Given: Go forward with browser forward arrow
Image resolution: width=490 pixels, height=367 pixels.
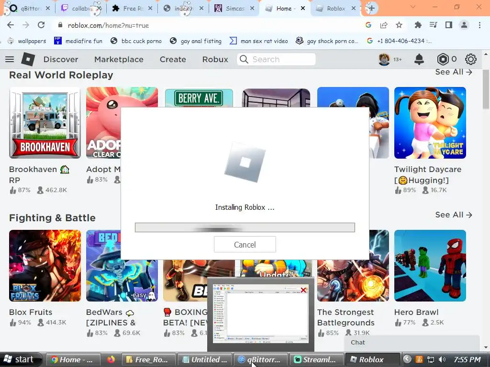Looking at the screenshot, I should tap(26, 25).
